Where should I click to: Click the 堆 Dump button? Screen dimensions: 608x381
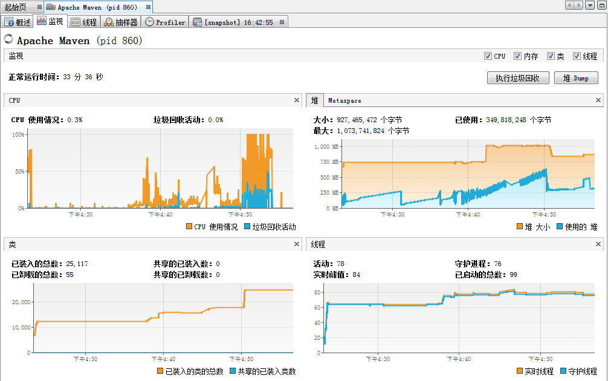point(576,78)
